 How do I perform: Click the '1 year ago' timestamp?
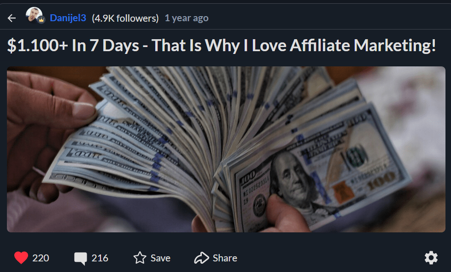187,18
